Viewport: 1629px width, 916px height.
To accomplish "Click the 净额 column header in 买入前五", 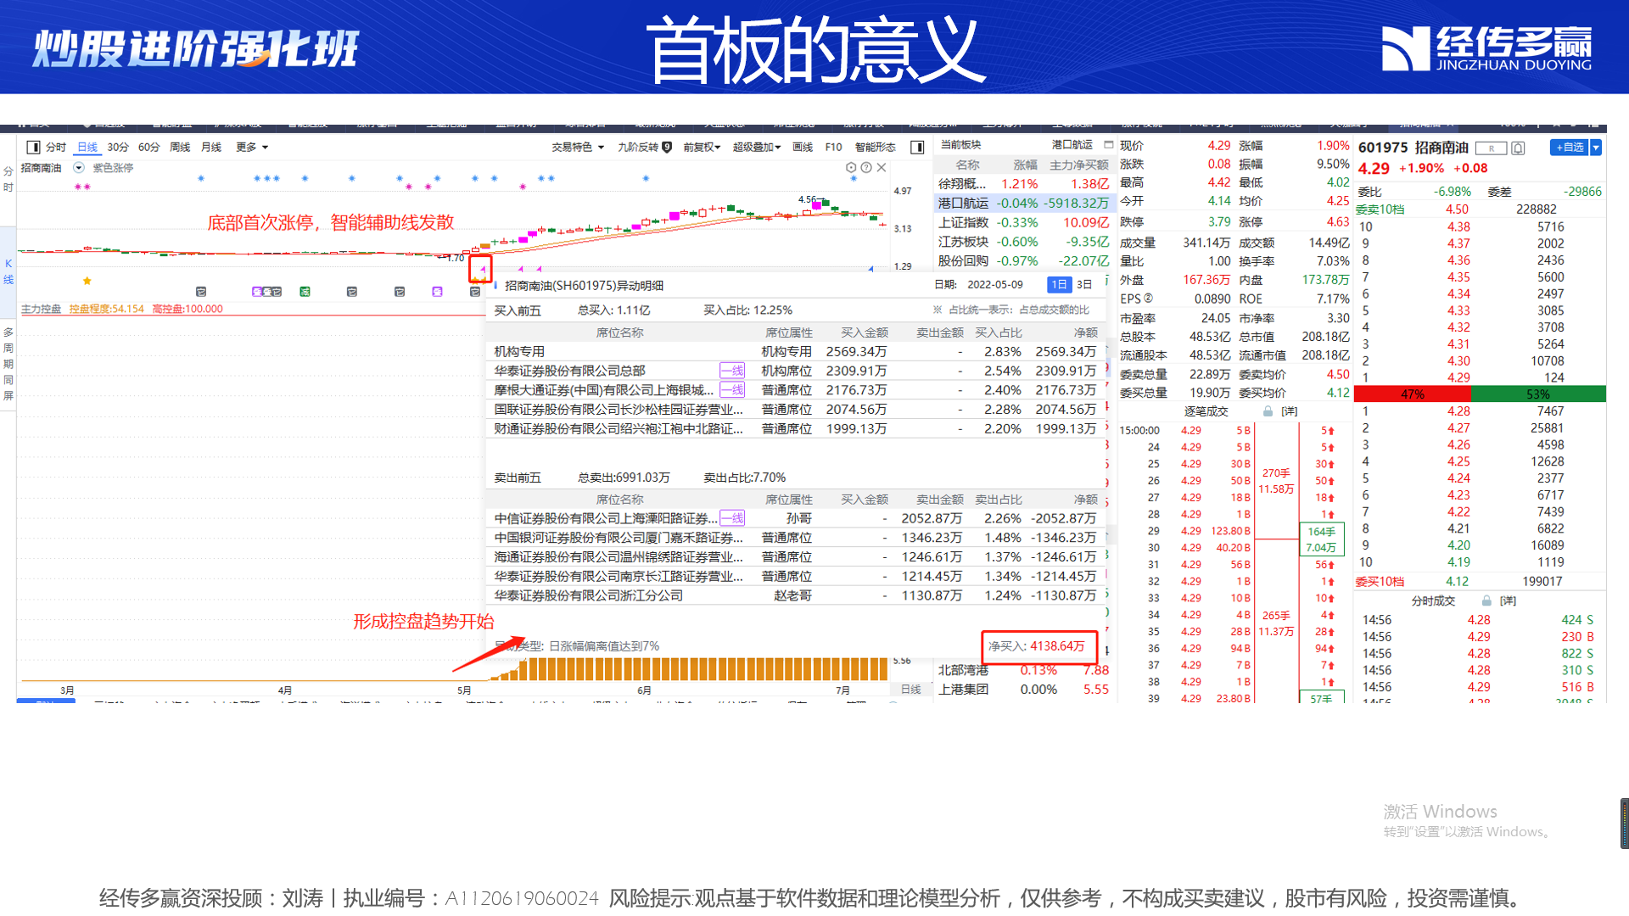I will click(1085, 333).
